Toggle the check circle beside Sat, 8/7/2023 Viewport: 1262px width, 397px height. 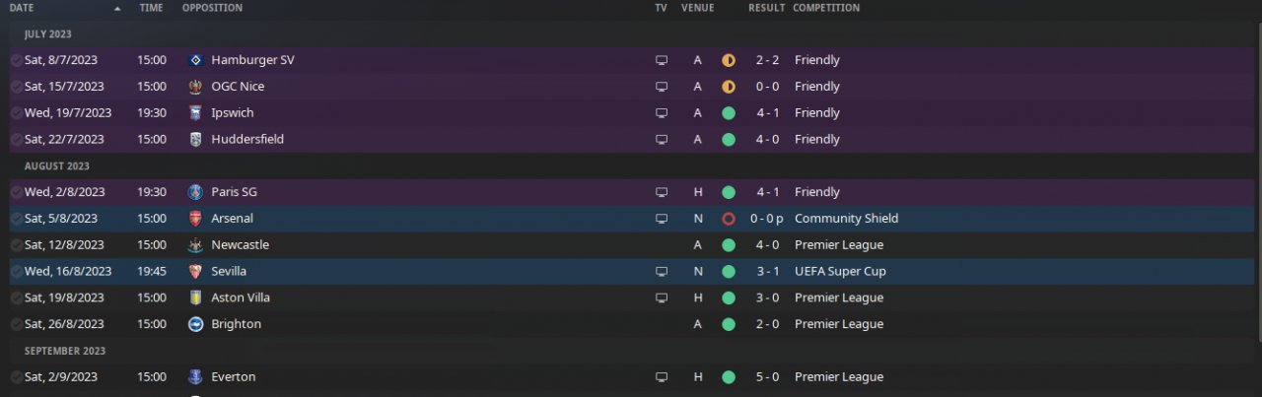pyautogui.click(x=16, y=60)
